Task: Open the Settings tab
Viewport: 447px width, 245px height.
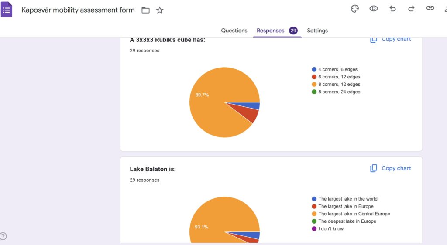Action: (317, 31)
